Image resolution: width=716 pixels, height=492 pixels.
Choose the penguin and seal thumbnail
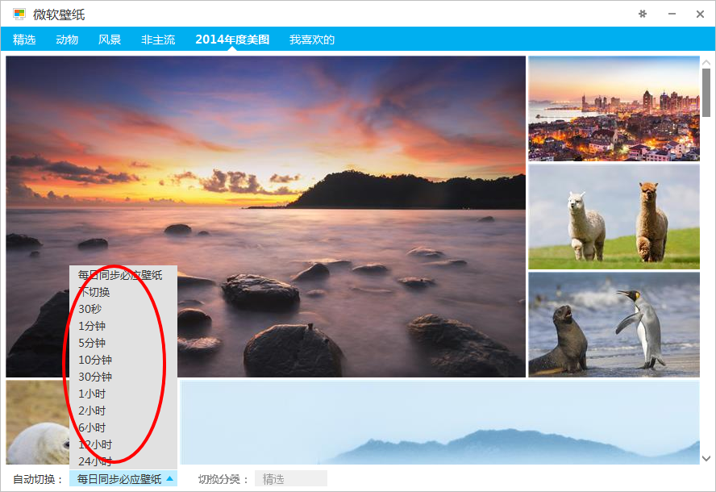[x=614, y=325]
